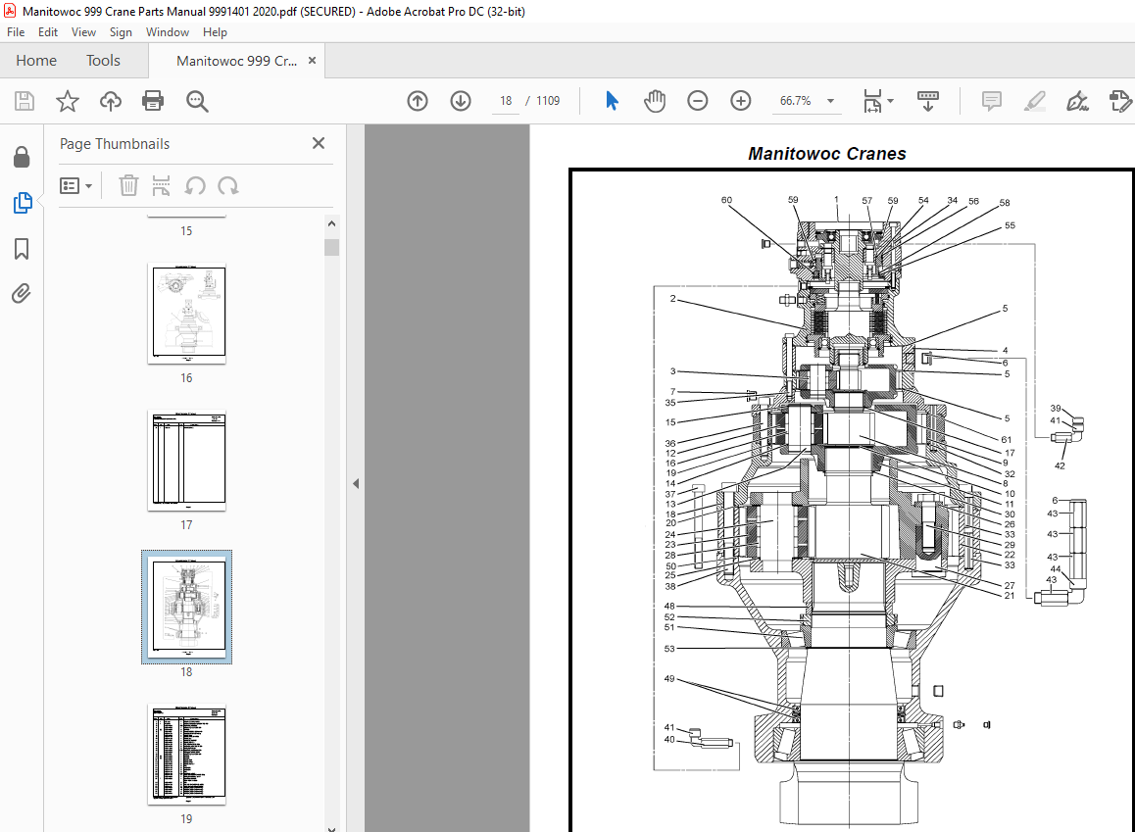The height and width of the screenshot is (832, 1135).
Task: Go to next page arrow icon
Action: [x=461, y=101]
